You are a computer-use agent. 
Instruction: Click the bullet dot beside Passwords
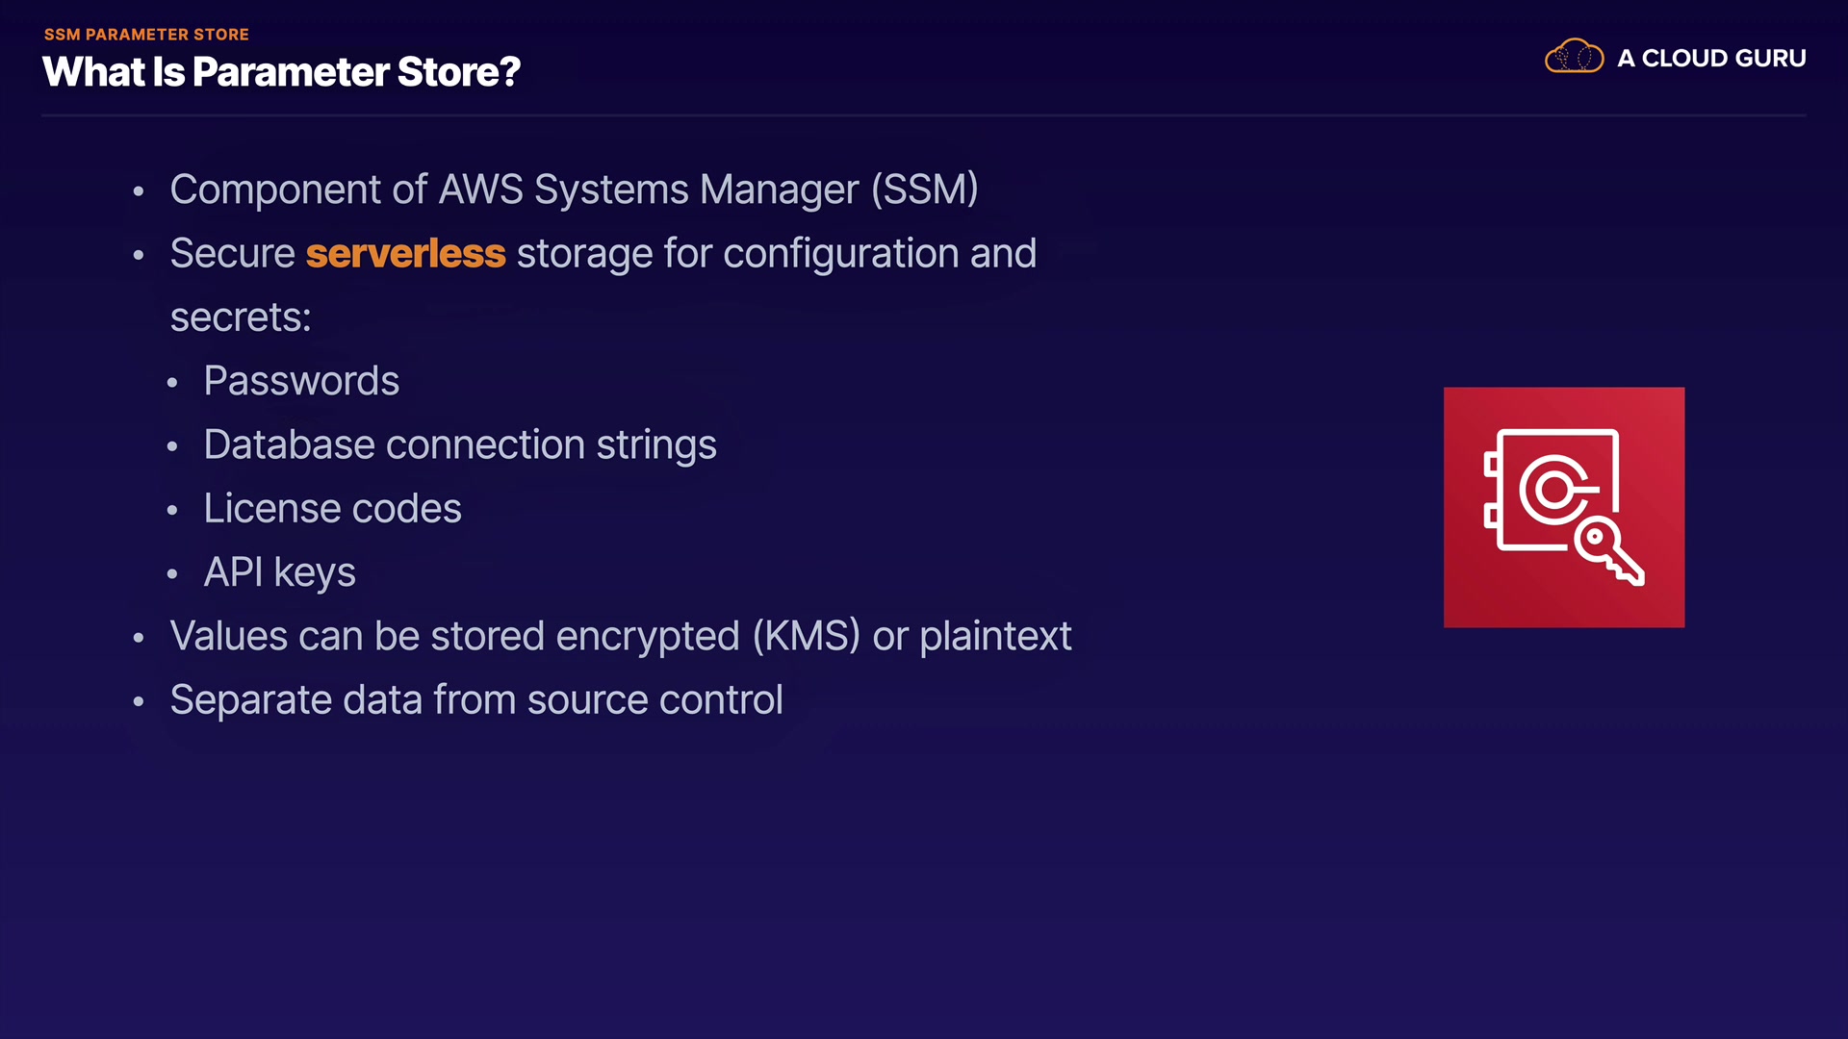pyautogui.click(x=172, y=383)
